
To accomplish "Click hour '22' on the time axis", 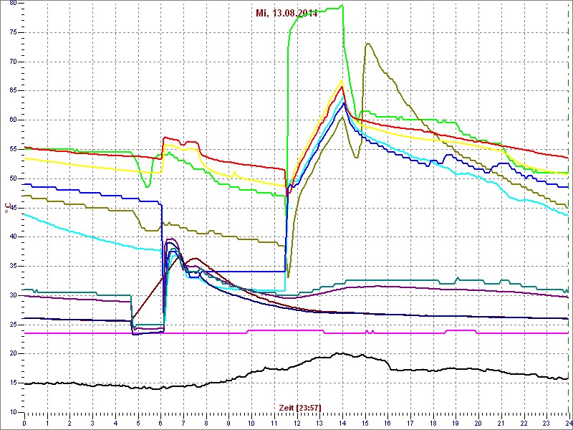I will (524, 424).
